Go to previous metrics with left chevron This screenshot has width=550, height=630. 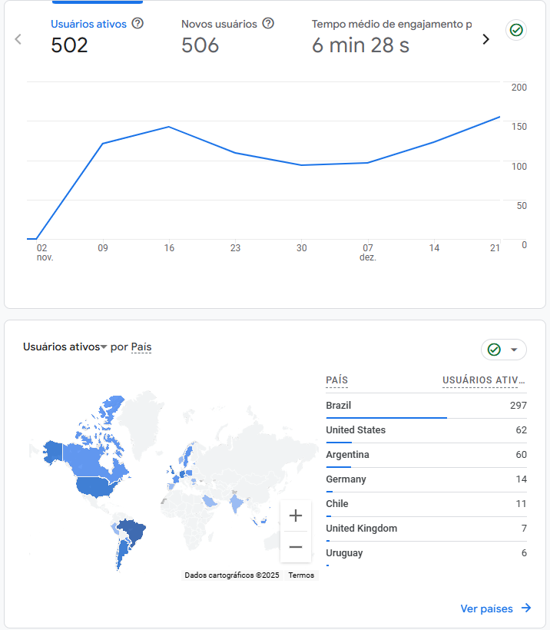[x=18, y=39]
